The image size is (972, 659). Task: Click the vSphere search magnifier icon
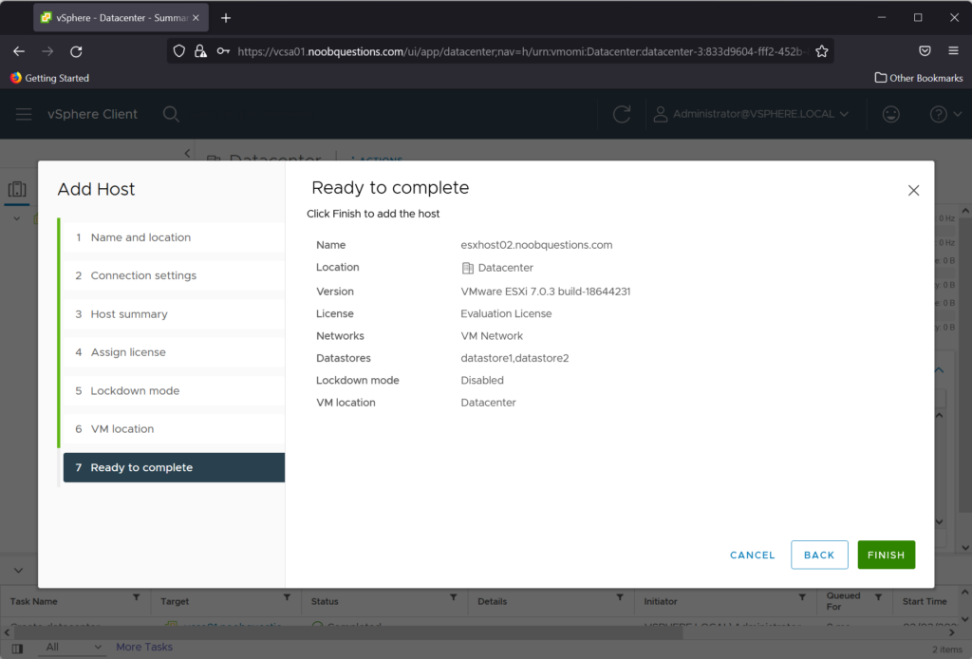click(x=171, y=114)
